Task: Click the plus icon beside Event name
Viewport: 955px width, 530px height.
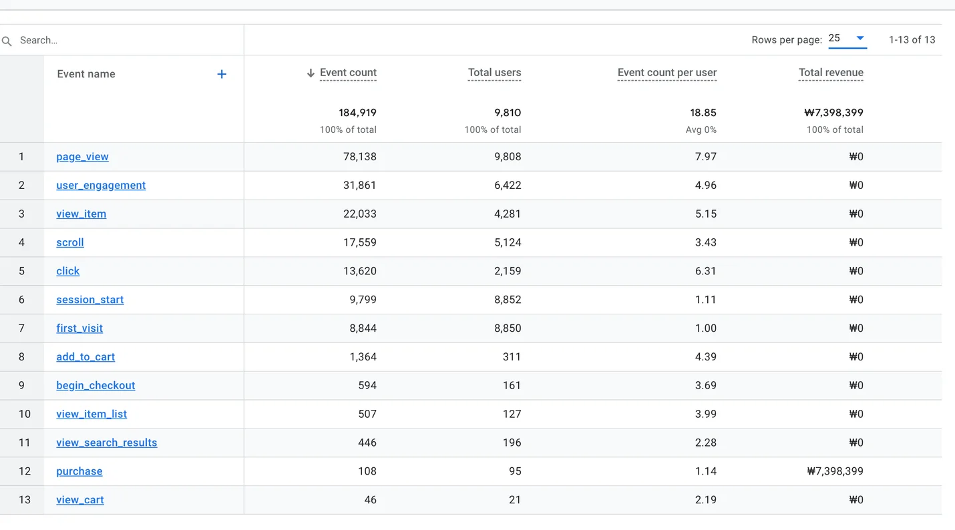Action: pyautogui.click(x=222, y=74)
